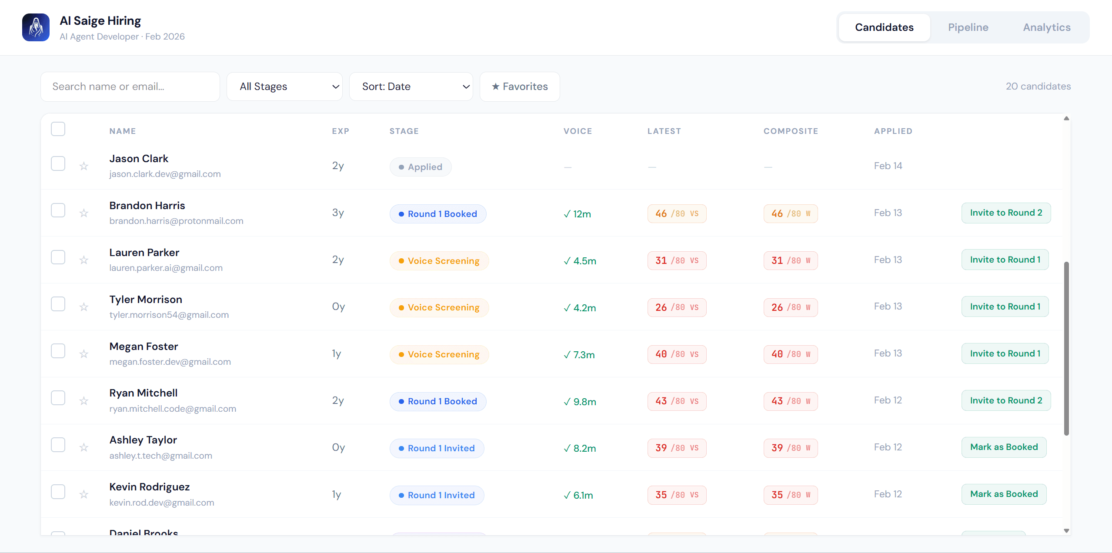Click the candidate table vertical scrollbar thumb
This screenshot has height=553, width=1112.
pos(1066,348)
